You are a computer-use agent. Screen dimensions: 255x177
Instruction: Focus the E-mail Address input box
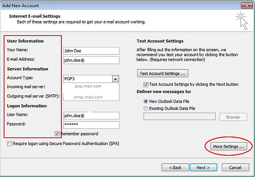pyautogui.click(x=91, y=60)
